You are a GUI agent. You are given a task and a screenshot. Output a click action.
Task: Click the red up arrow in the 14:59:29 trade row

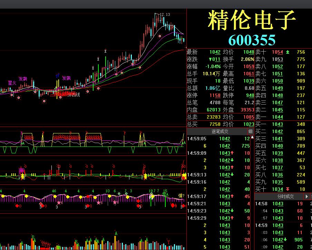[x=232, y=218]
